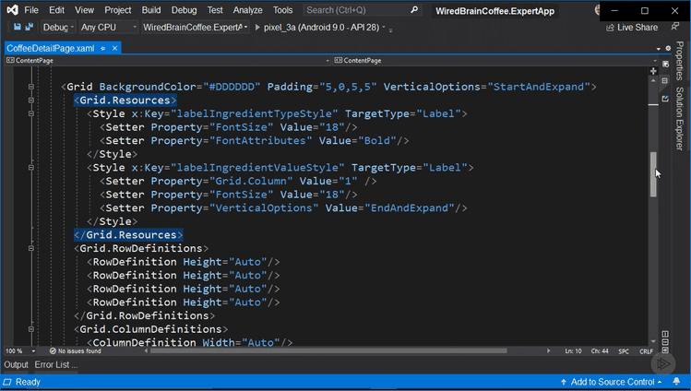691x391 pixels.
Task: Click the pop-out edit icon in right strip
Action: click(665, 99)
